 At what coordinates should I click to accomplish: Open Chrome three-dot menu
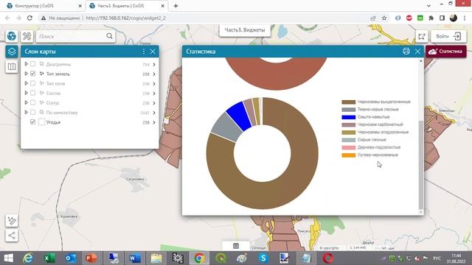465,18
